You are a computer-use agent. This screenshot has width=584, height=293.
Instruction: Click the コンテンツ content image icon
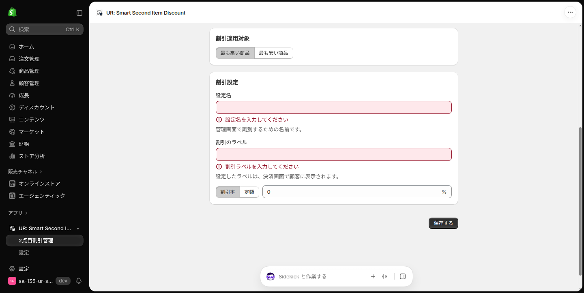click(x=12, y=120)
